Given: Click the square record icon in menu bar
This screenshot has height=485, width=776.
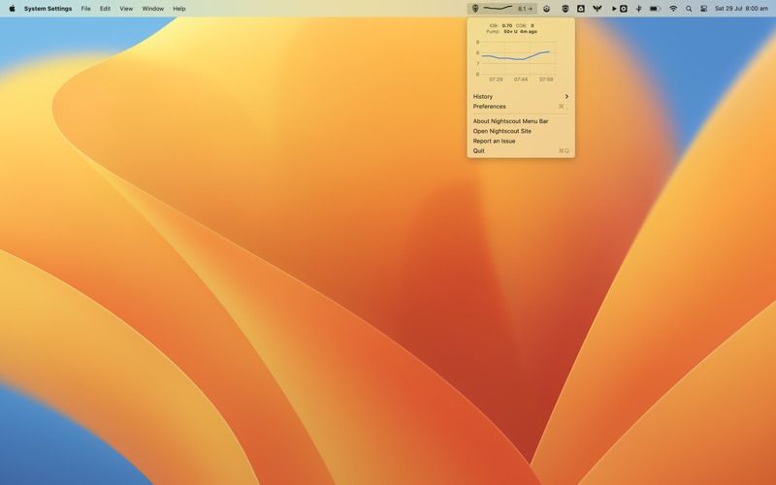Looking at the screenshot, I should [x=624, y=9].
